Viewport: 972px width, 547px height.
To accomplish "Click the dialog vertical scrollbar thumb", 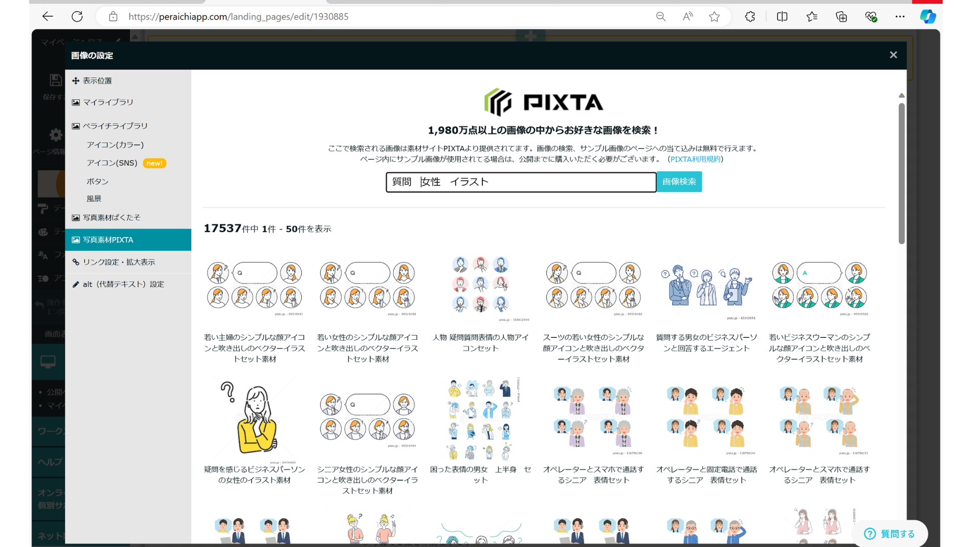I will coord(902,174).
